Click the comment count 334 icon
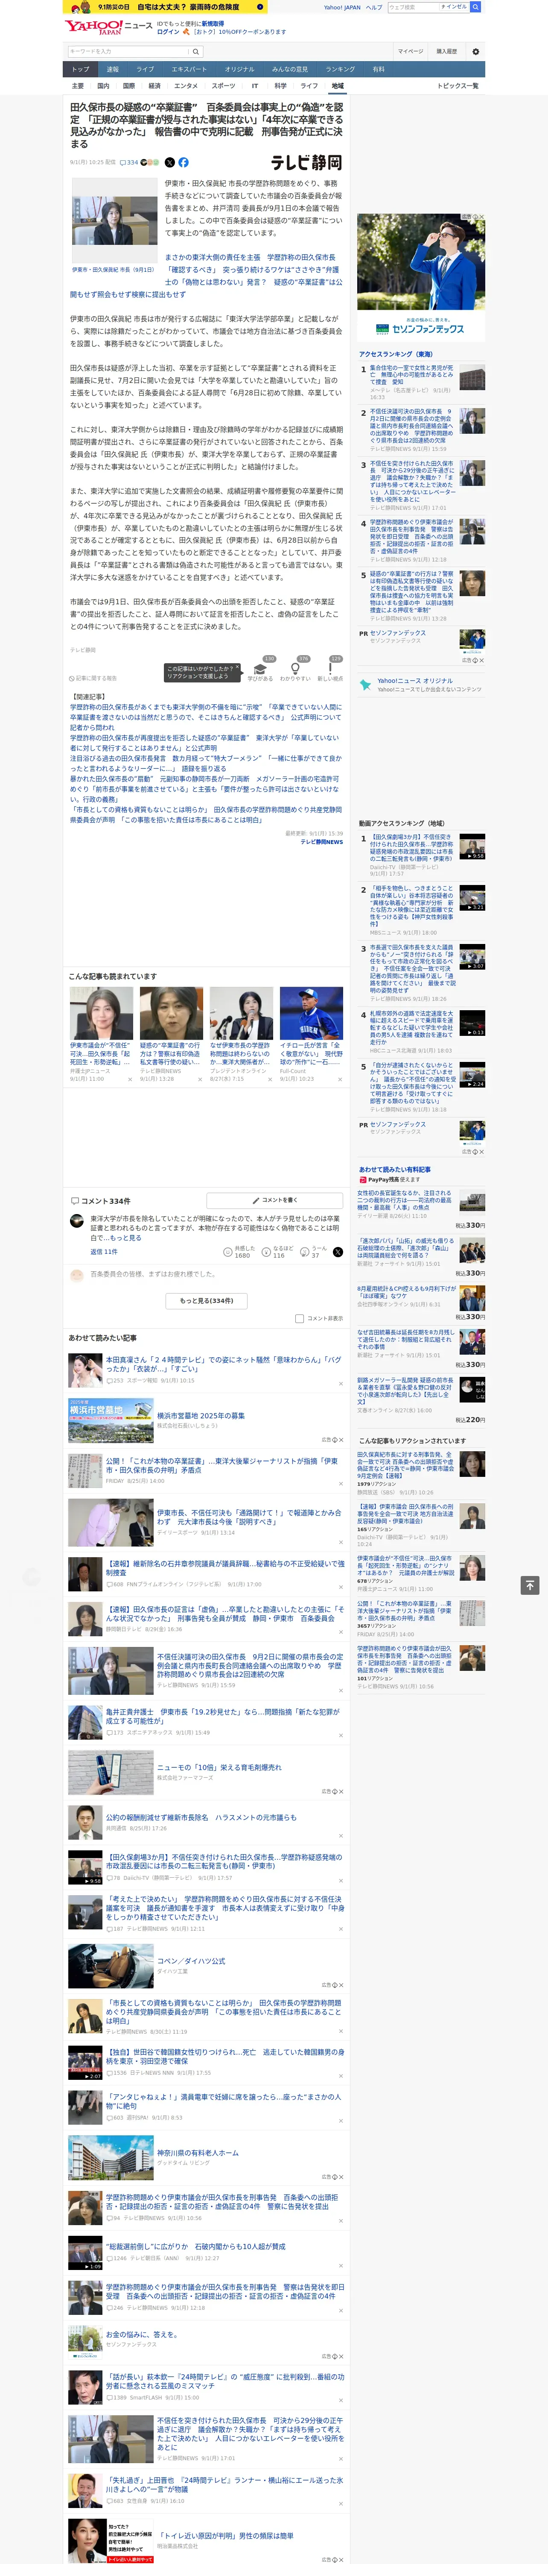Screen dimensions: 548x2564 130,162
